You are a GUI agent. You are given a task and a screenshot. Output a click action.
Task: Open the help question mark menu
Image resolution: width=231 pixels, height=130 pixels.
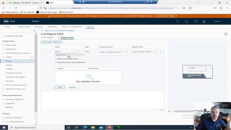click(x=196, y=21)
